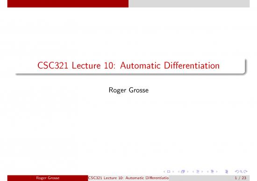This screenshot has height=181, width=257.
Task: Click the next slide arrow beside slide icon
Action: click(x=173, y=172)
